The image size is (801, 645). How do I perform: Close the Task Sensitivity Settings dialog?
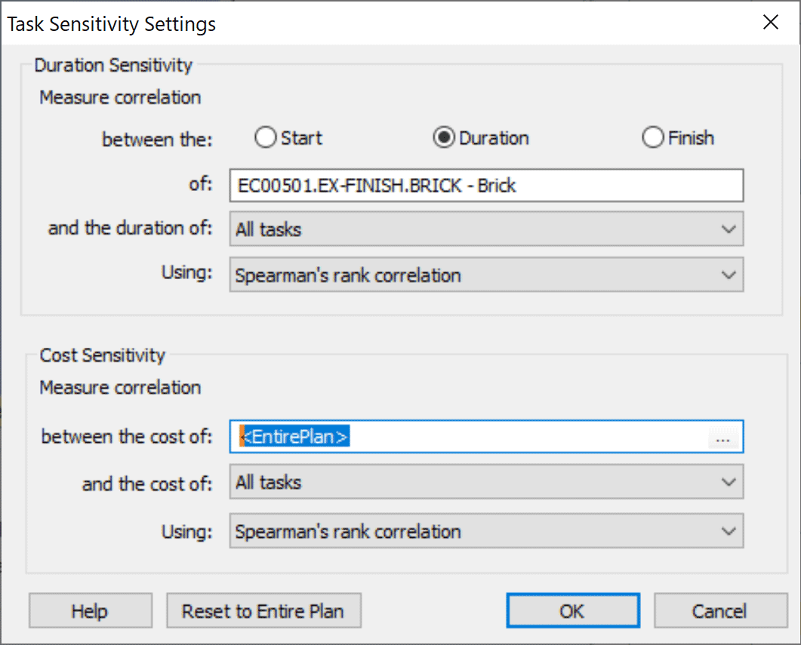[770, 22]
